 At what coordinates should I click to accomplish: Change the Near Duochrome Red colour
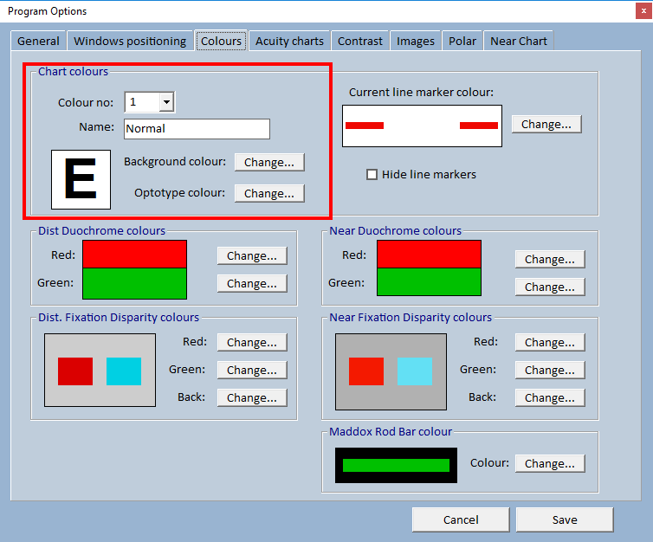point(550,260)
